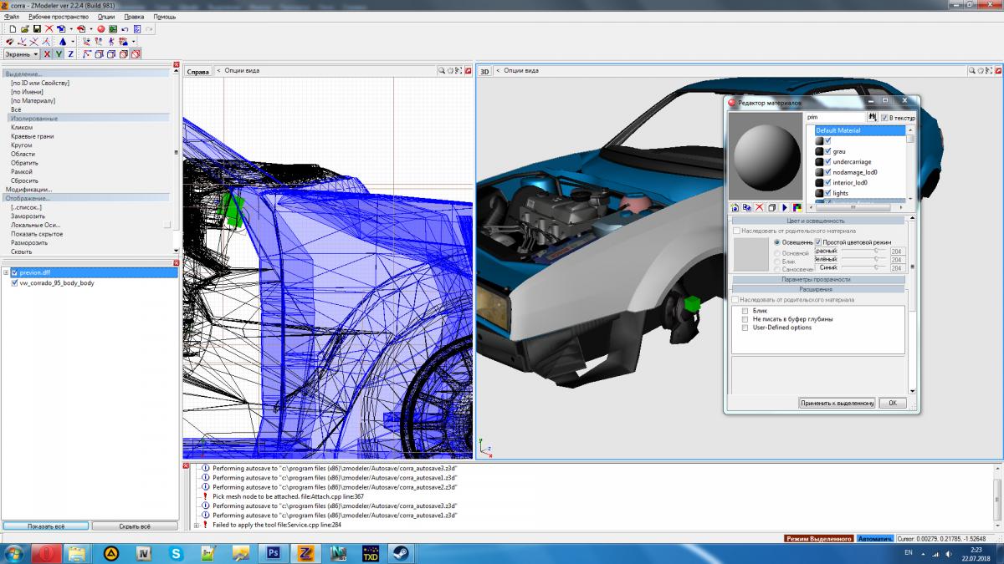The width and height of the screenshot is (1004, 564).
Task: Click the Save file icon in toolbar
Action: coord(37,28)
